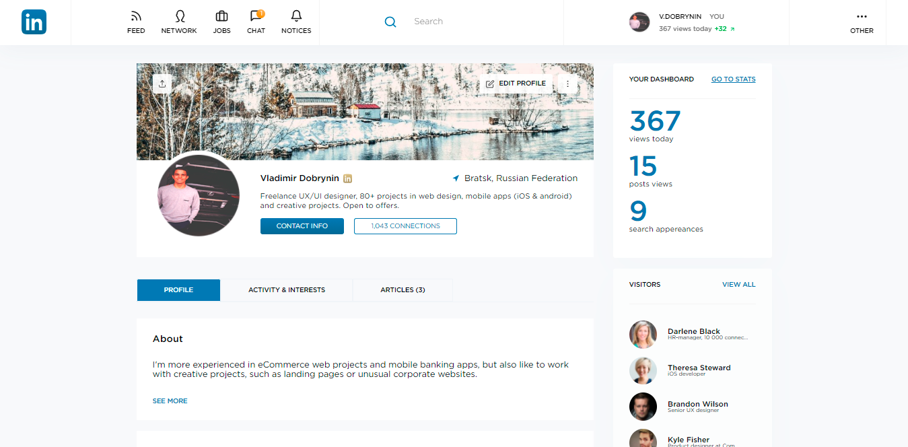The width and height of the screenshot is (908, 447).
Task: Open the Feed icon
Action: click(x=136, y=16)
